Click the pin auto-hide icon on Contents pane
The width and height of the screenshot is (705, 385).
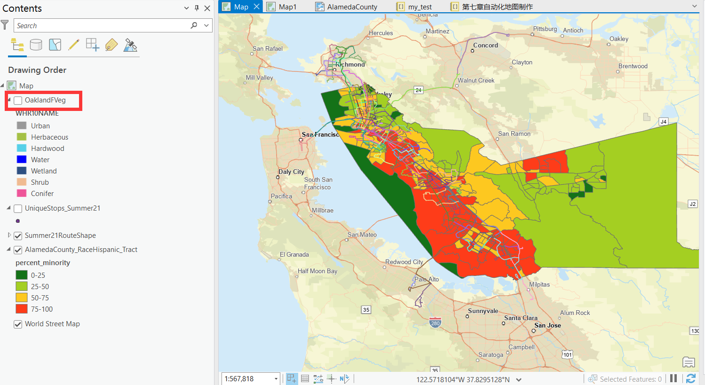(197, 8)
